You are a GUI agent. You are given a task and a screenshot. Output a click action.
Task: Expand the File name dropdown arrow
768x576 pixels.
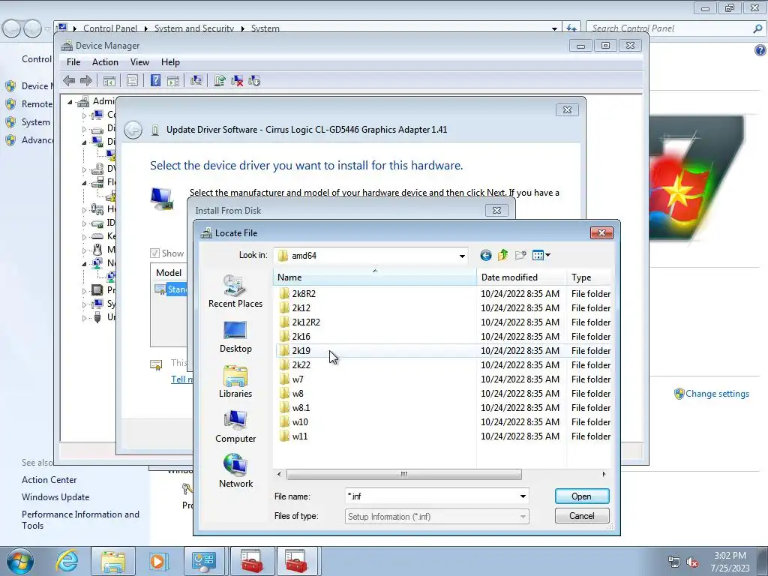point(523,496)
